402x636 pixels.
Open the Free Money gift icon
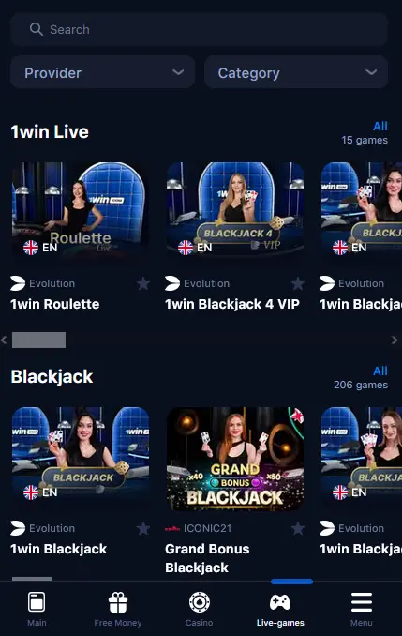point(118,602)
